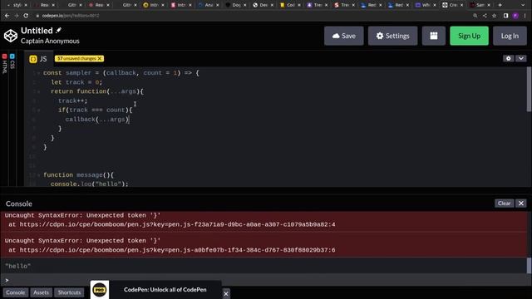Screen dimensions: 532x299
Task: Collapse fold arrow at if(track line
Action: 39,110
